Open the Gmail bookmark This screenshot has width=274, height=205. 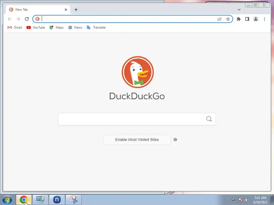(x=15, y=27)
